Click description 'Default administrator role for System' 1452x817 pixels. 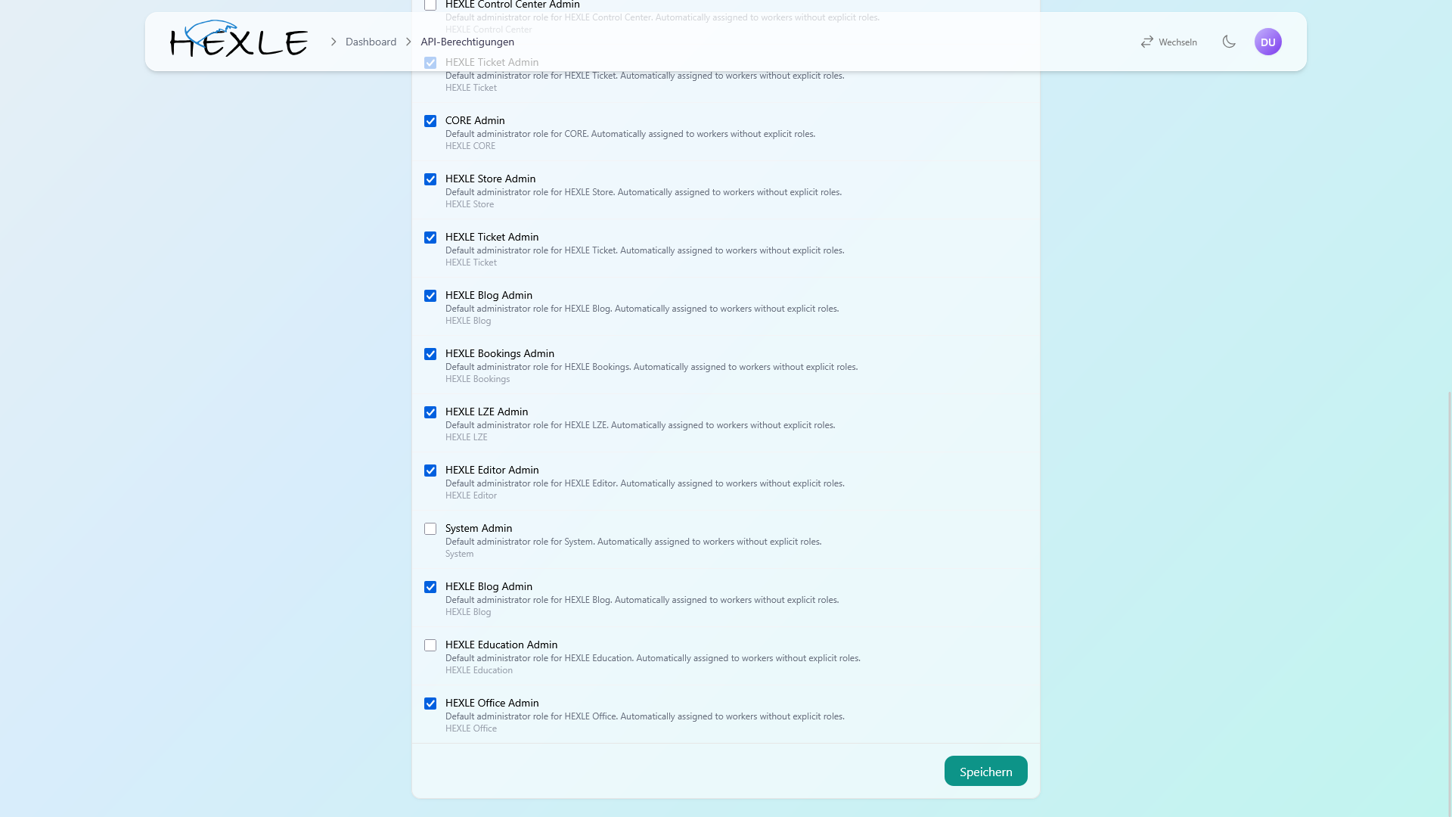(x=633, y=542)
